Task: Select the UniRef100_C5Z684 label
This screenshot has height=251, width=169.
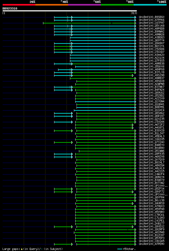Action: [x=152, y=49]
